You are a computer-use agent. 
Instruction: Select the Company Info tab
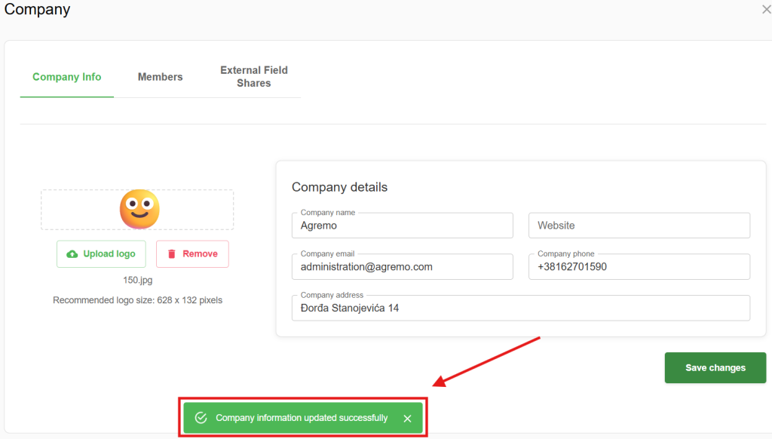(66, 77)
